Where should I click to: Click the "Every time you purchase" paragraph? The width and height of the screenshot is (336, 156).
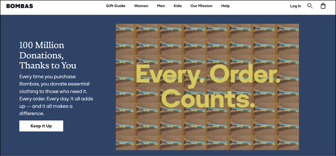point(56,95)
